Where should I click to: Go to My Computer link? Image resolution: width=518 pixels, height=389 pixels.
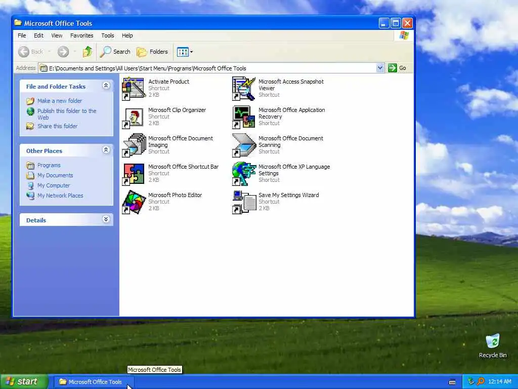click(54, 185)
